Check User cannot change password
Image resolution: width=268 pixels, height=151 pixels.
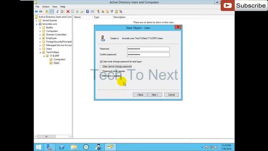click(x=101, y=66)
